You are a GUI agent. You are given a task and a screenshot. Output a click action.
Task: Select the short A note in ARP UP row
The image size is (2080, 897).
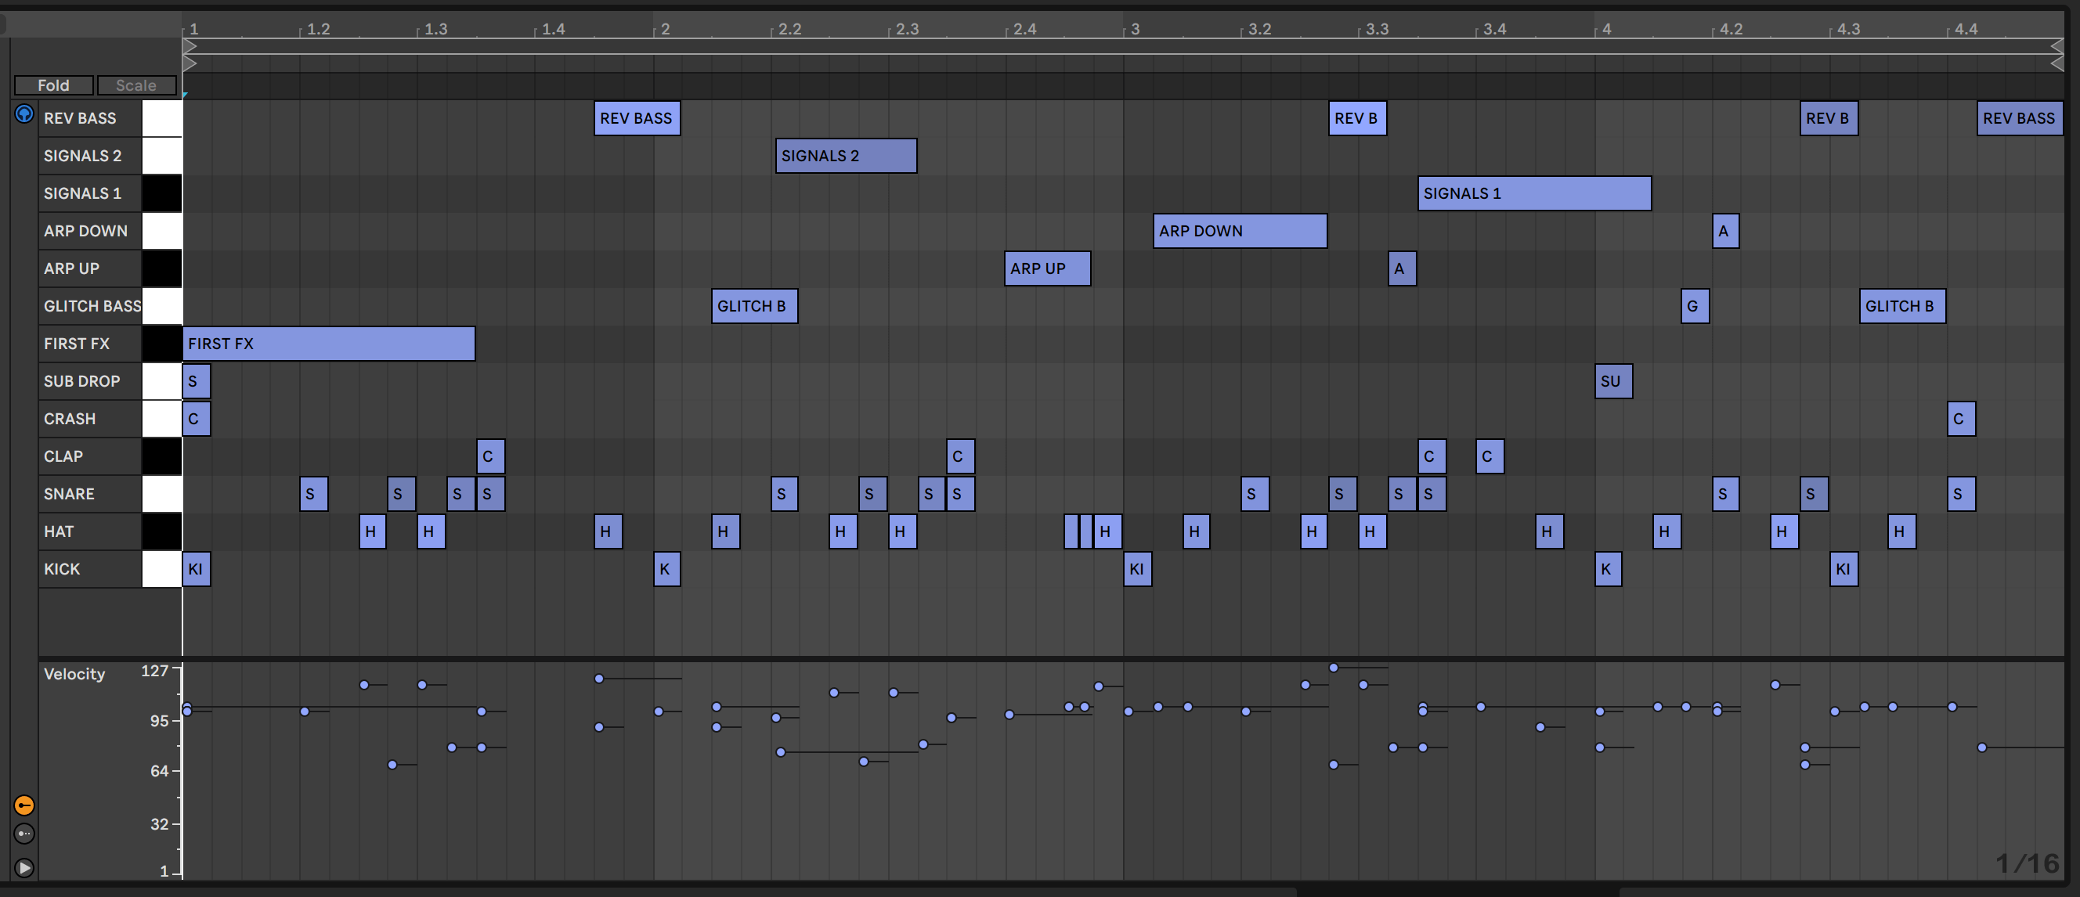(x=1403, y=268)
